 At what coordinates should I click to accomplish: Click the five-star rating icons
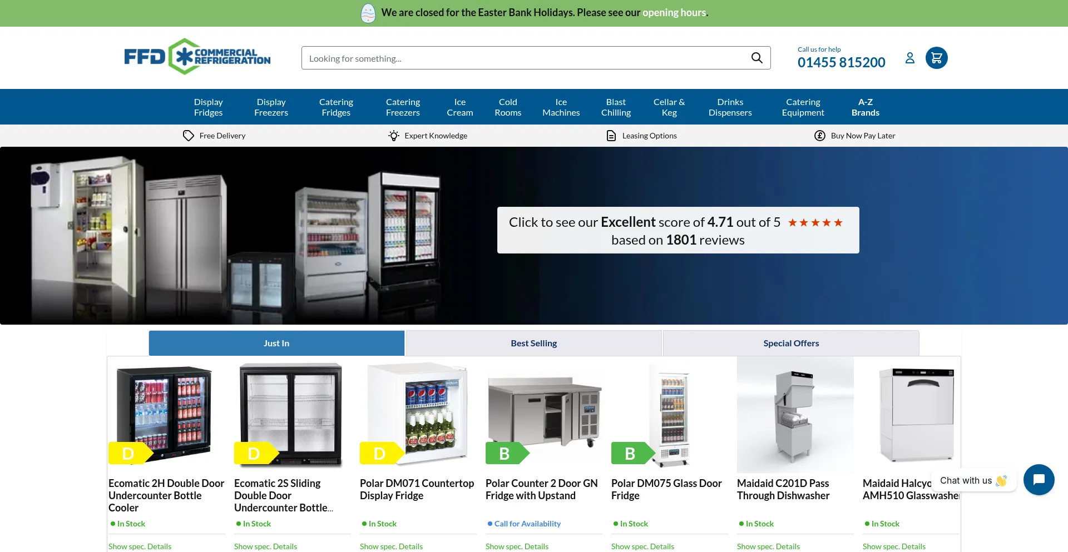[815, 223]
